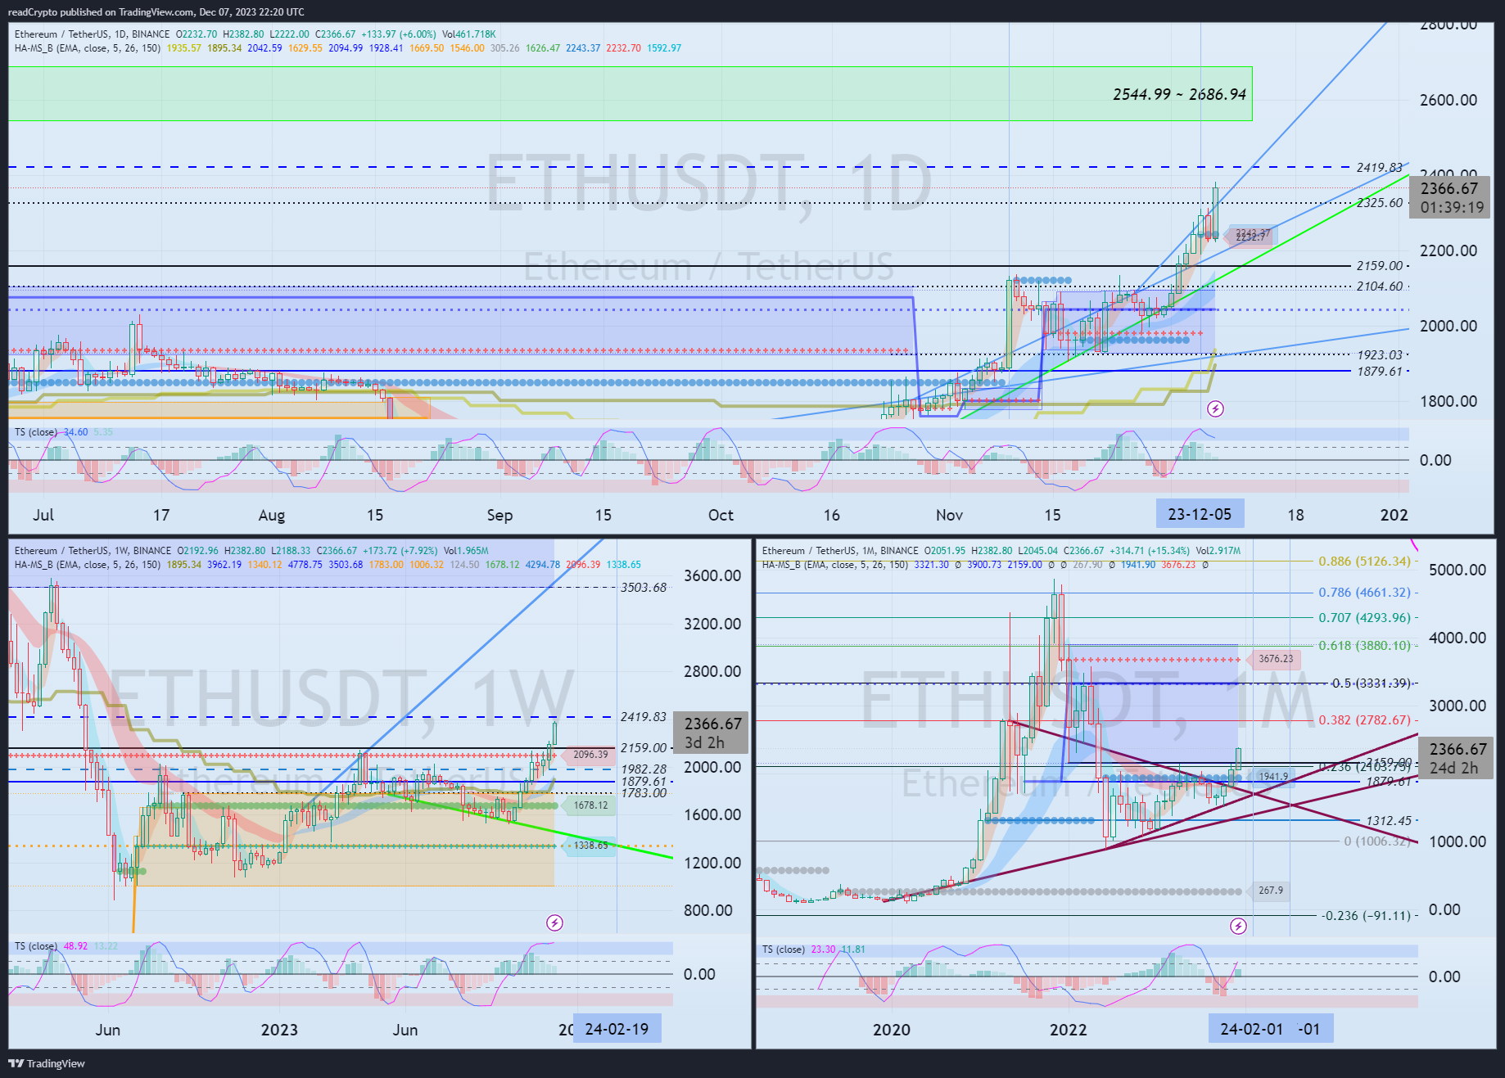Select the Fibonacci label '0.382 (2782.67)'

click(x=1365, y=720)
